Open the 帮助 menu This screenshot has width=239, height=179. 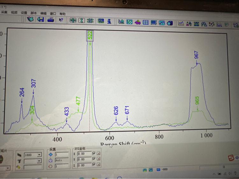[x=62, y=14]
